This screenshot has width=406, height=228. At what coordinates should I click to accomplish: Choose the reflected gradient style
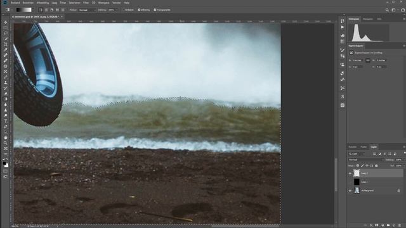coord(57,10)
